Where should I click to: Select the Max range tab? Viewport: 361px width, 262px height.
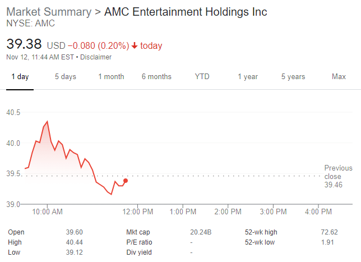339,77
